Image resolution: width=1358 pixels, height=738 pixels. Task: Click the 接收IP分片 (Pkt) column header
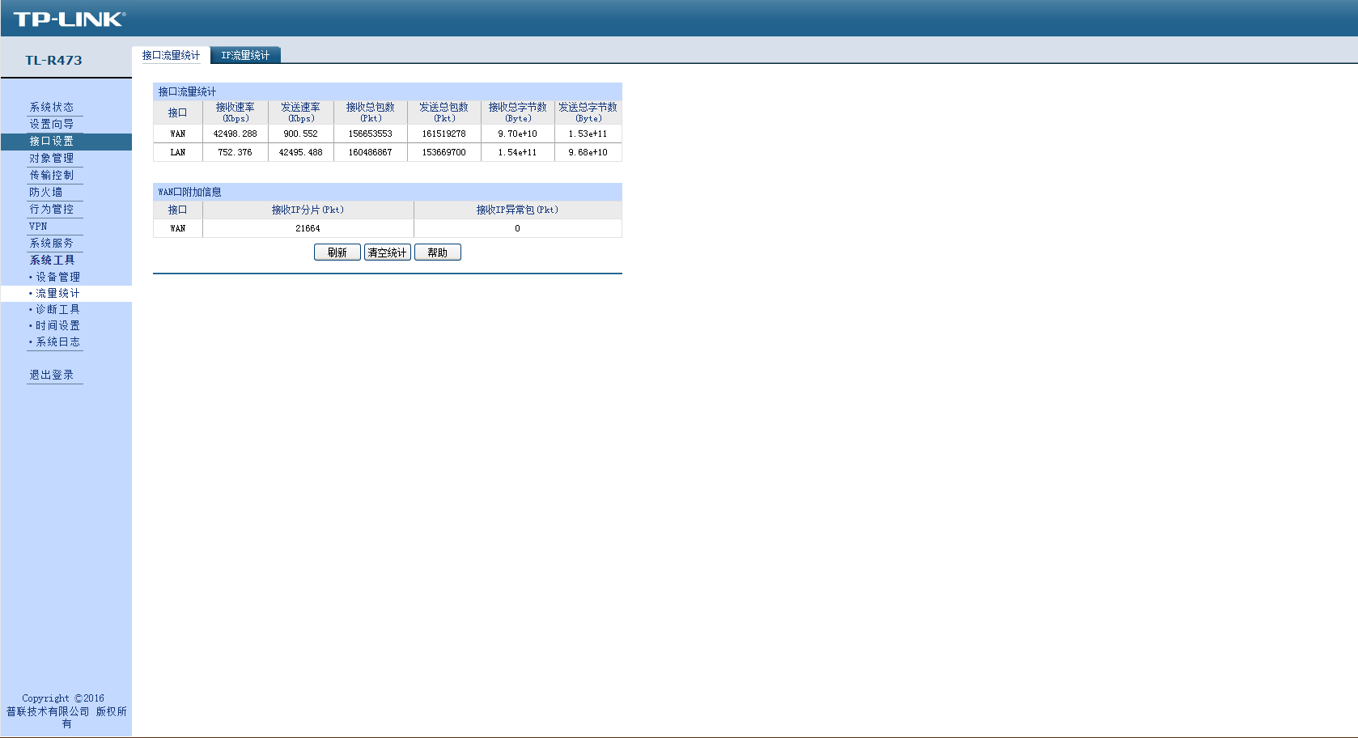click(308, 210)
